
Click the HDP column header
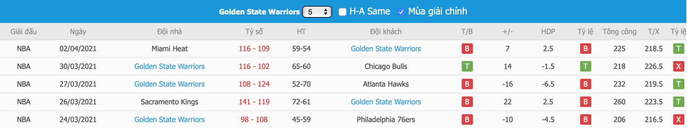548,32
